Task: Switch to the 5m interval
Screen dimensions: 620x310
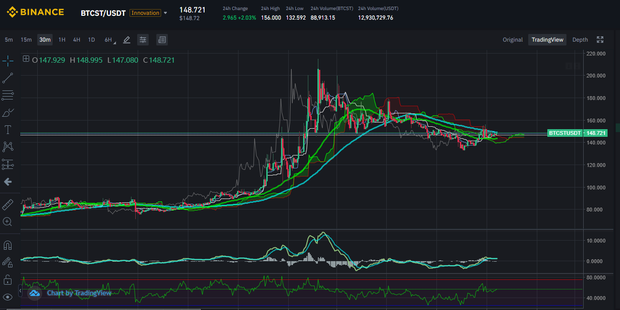Action: click(x=9, y=40)
